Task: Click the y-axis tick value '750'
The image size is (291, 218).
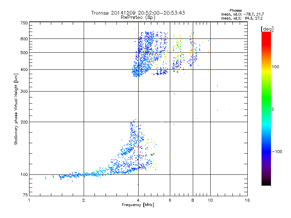Action: click(x=24, y=23)
